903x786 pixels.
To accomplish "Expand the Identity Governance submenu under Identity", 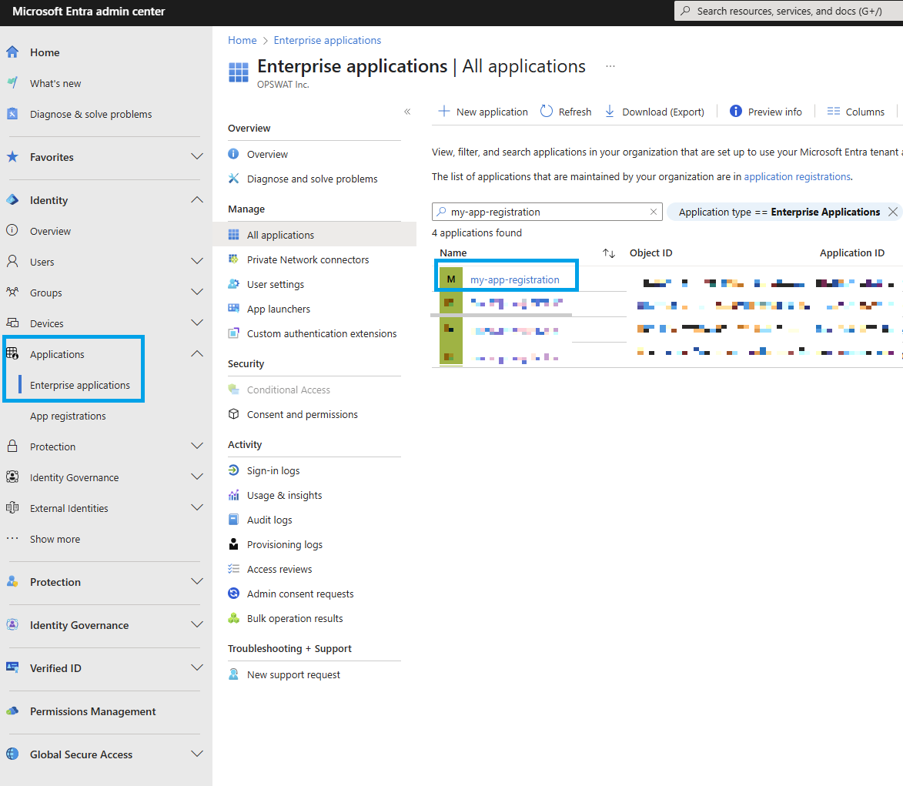I will (x=197, y=477).
